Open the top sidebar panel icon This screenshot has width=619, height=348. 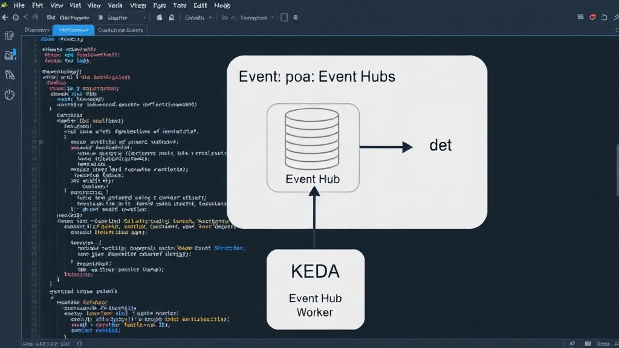pyautogui.click(x=9, y=36)
